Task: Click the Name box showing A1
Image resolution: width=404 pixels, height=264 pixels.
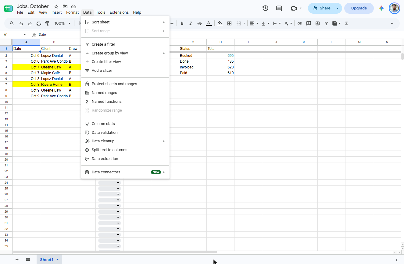Action: click(14, 35)
